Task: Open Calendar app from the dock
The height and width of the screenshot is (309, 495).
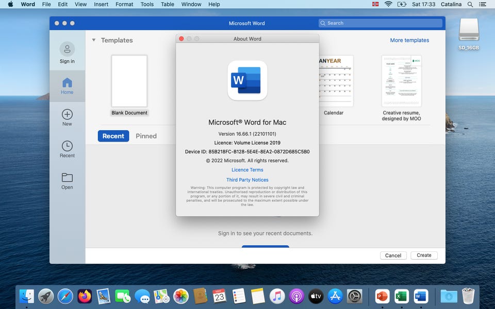Action: (220, 297)
